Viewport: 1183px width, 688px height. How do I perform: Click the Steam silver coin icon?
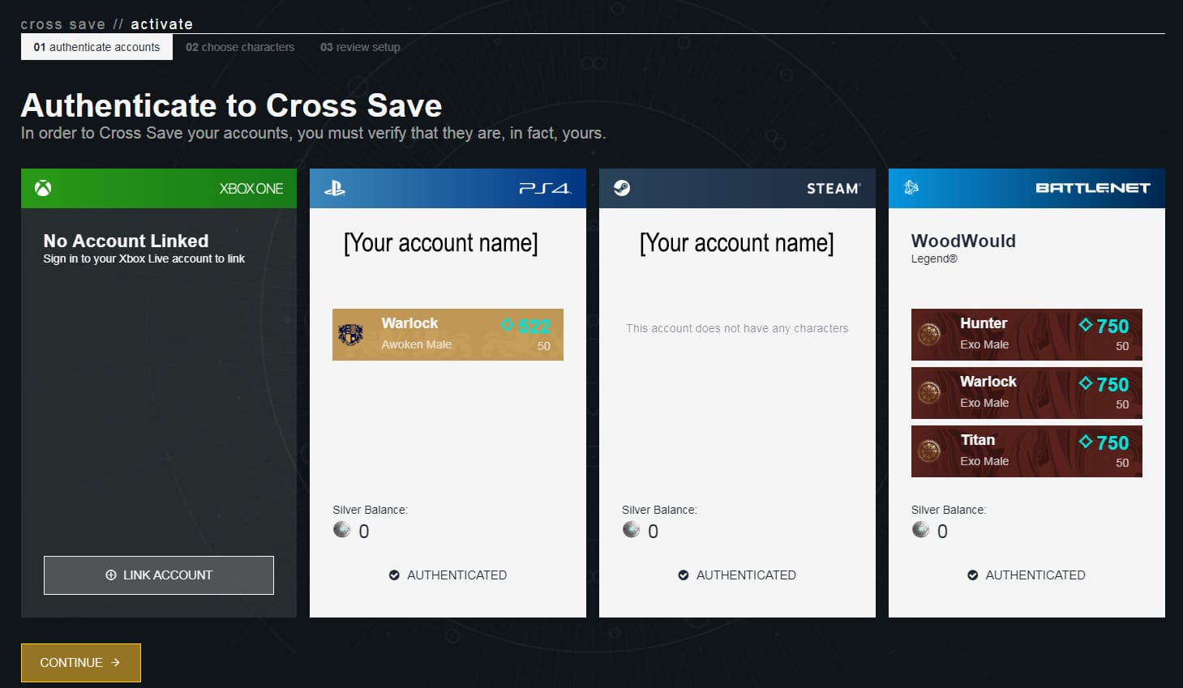click(x=631, y=530)
